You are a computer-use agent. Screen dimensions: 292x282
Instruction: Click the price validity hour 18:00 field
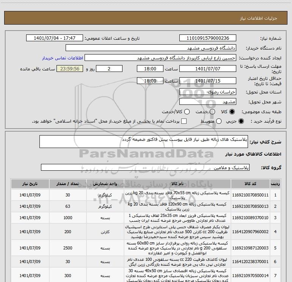[150, 81]
